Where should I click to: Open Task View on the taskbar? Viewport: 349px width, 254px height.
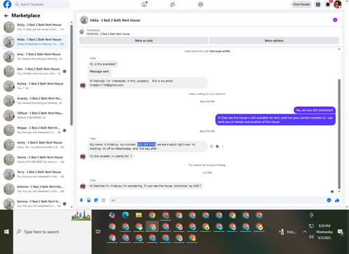click(x=98, y=232)
